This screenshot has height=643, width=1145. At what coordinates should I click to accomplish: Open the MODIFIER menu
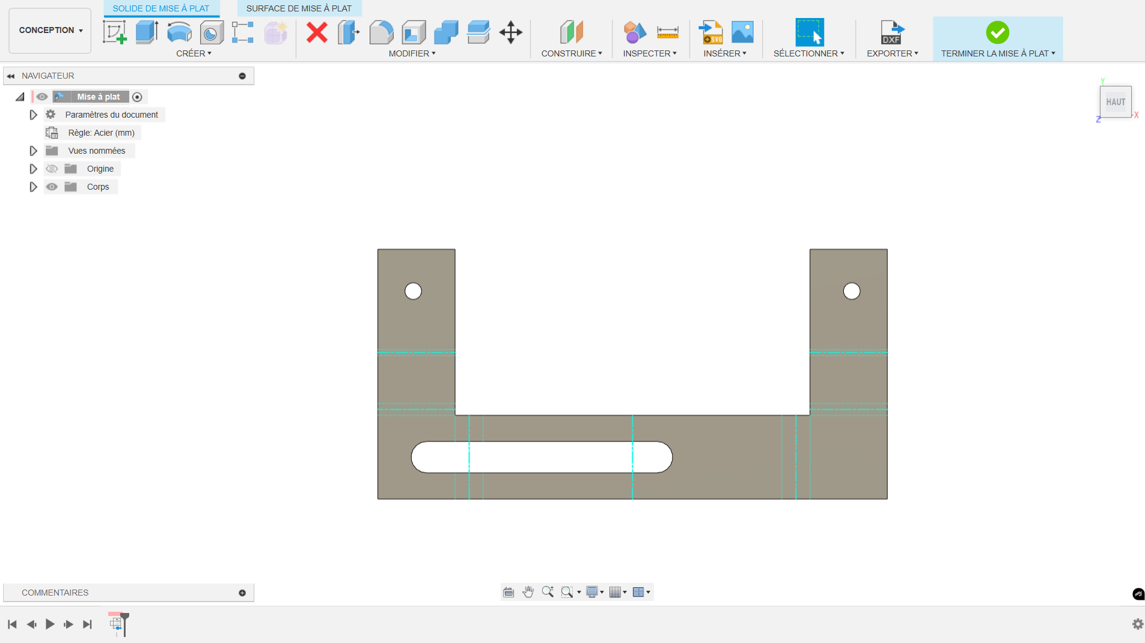point(412,53)
